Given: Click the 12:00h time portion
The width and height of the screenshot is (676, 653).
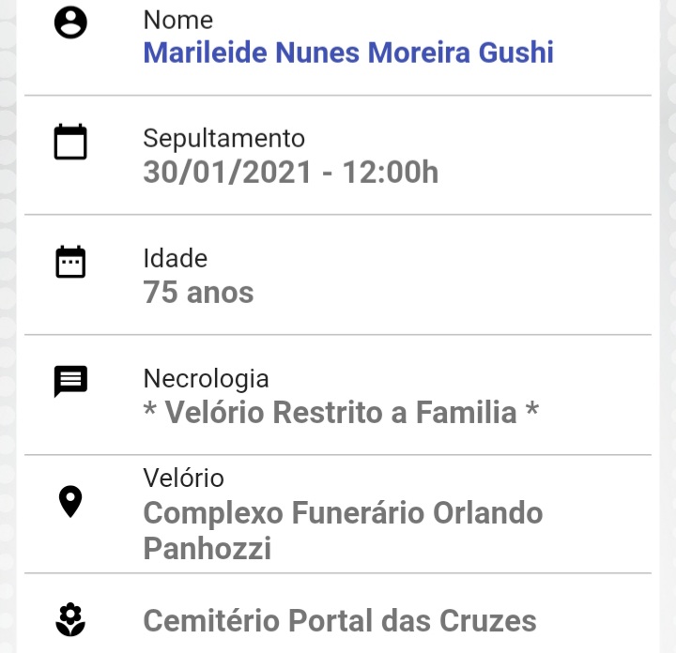Looking at the screenshot, I should [391, 173].
